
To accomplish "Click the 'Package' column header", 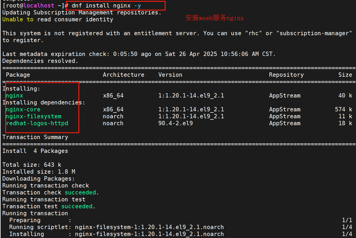I will (18, 75).
